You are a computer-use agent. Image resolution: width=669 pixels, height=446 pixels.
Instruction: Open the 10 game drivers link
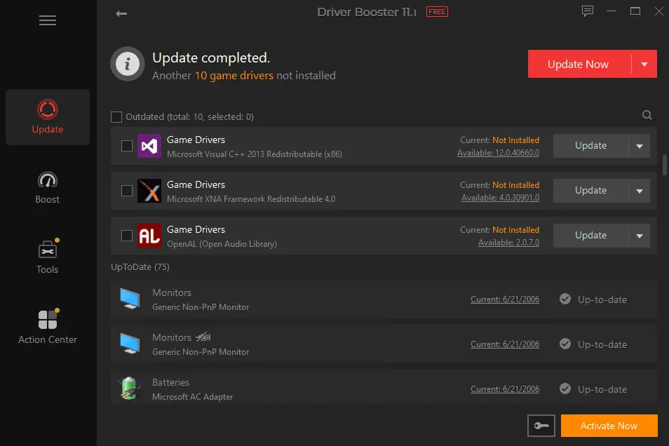pos(234,75)
